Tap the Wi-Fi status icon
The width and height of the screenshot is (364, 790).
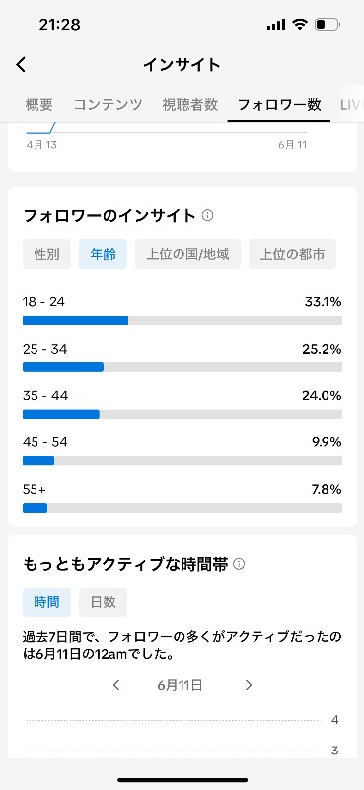(x=300, y=24)
